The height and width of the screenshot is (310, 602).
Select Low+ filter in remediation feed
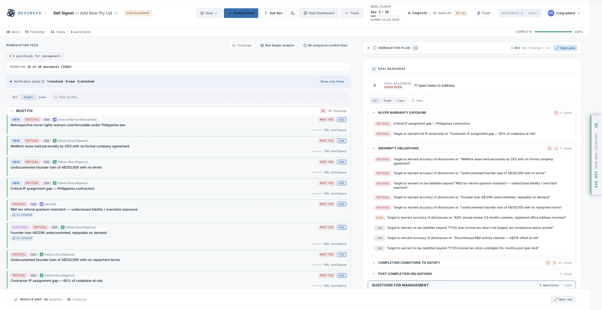42,97
